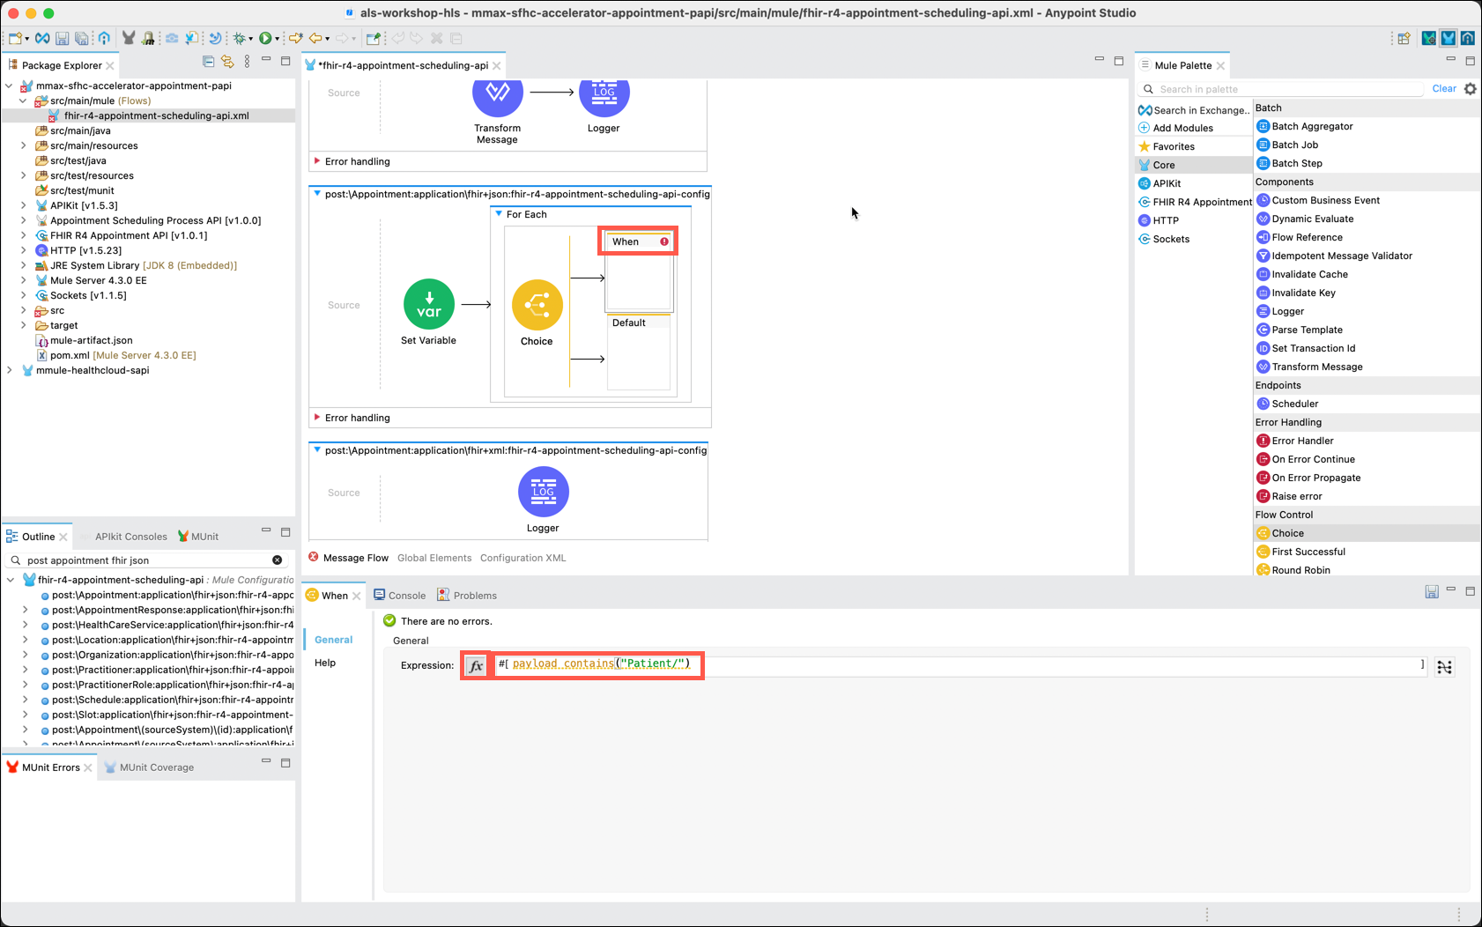The width and height of the screenshot is (1482, 927).
Task: Open expression editor map icon beside Expression
Action: coord(1444,667)
